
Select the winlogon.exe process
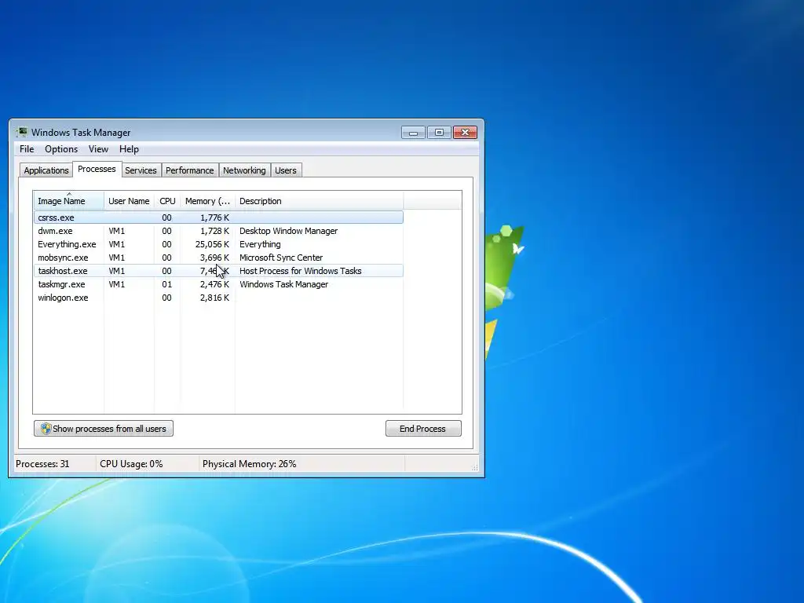pos(218,298)
